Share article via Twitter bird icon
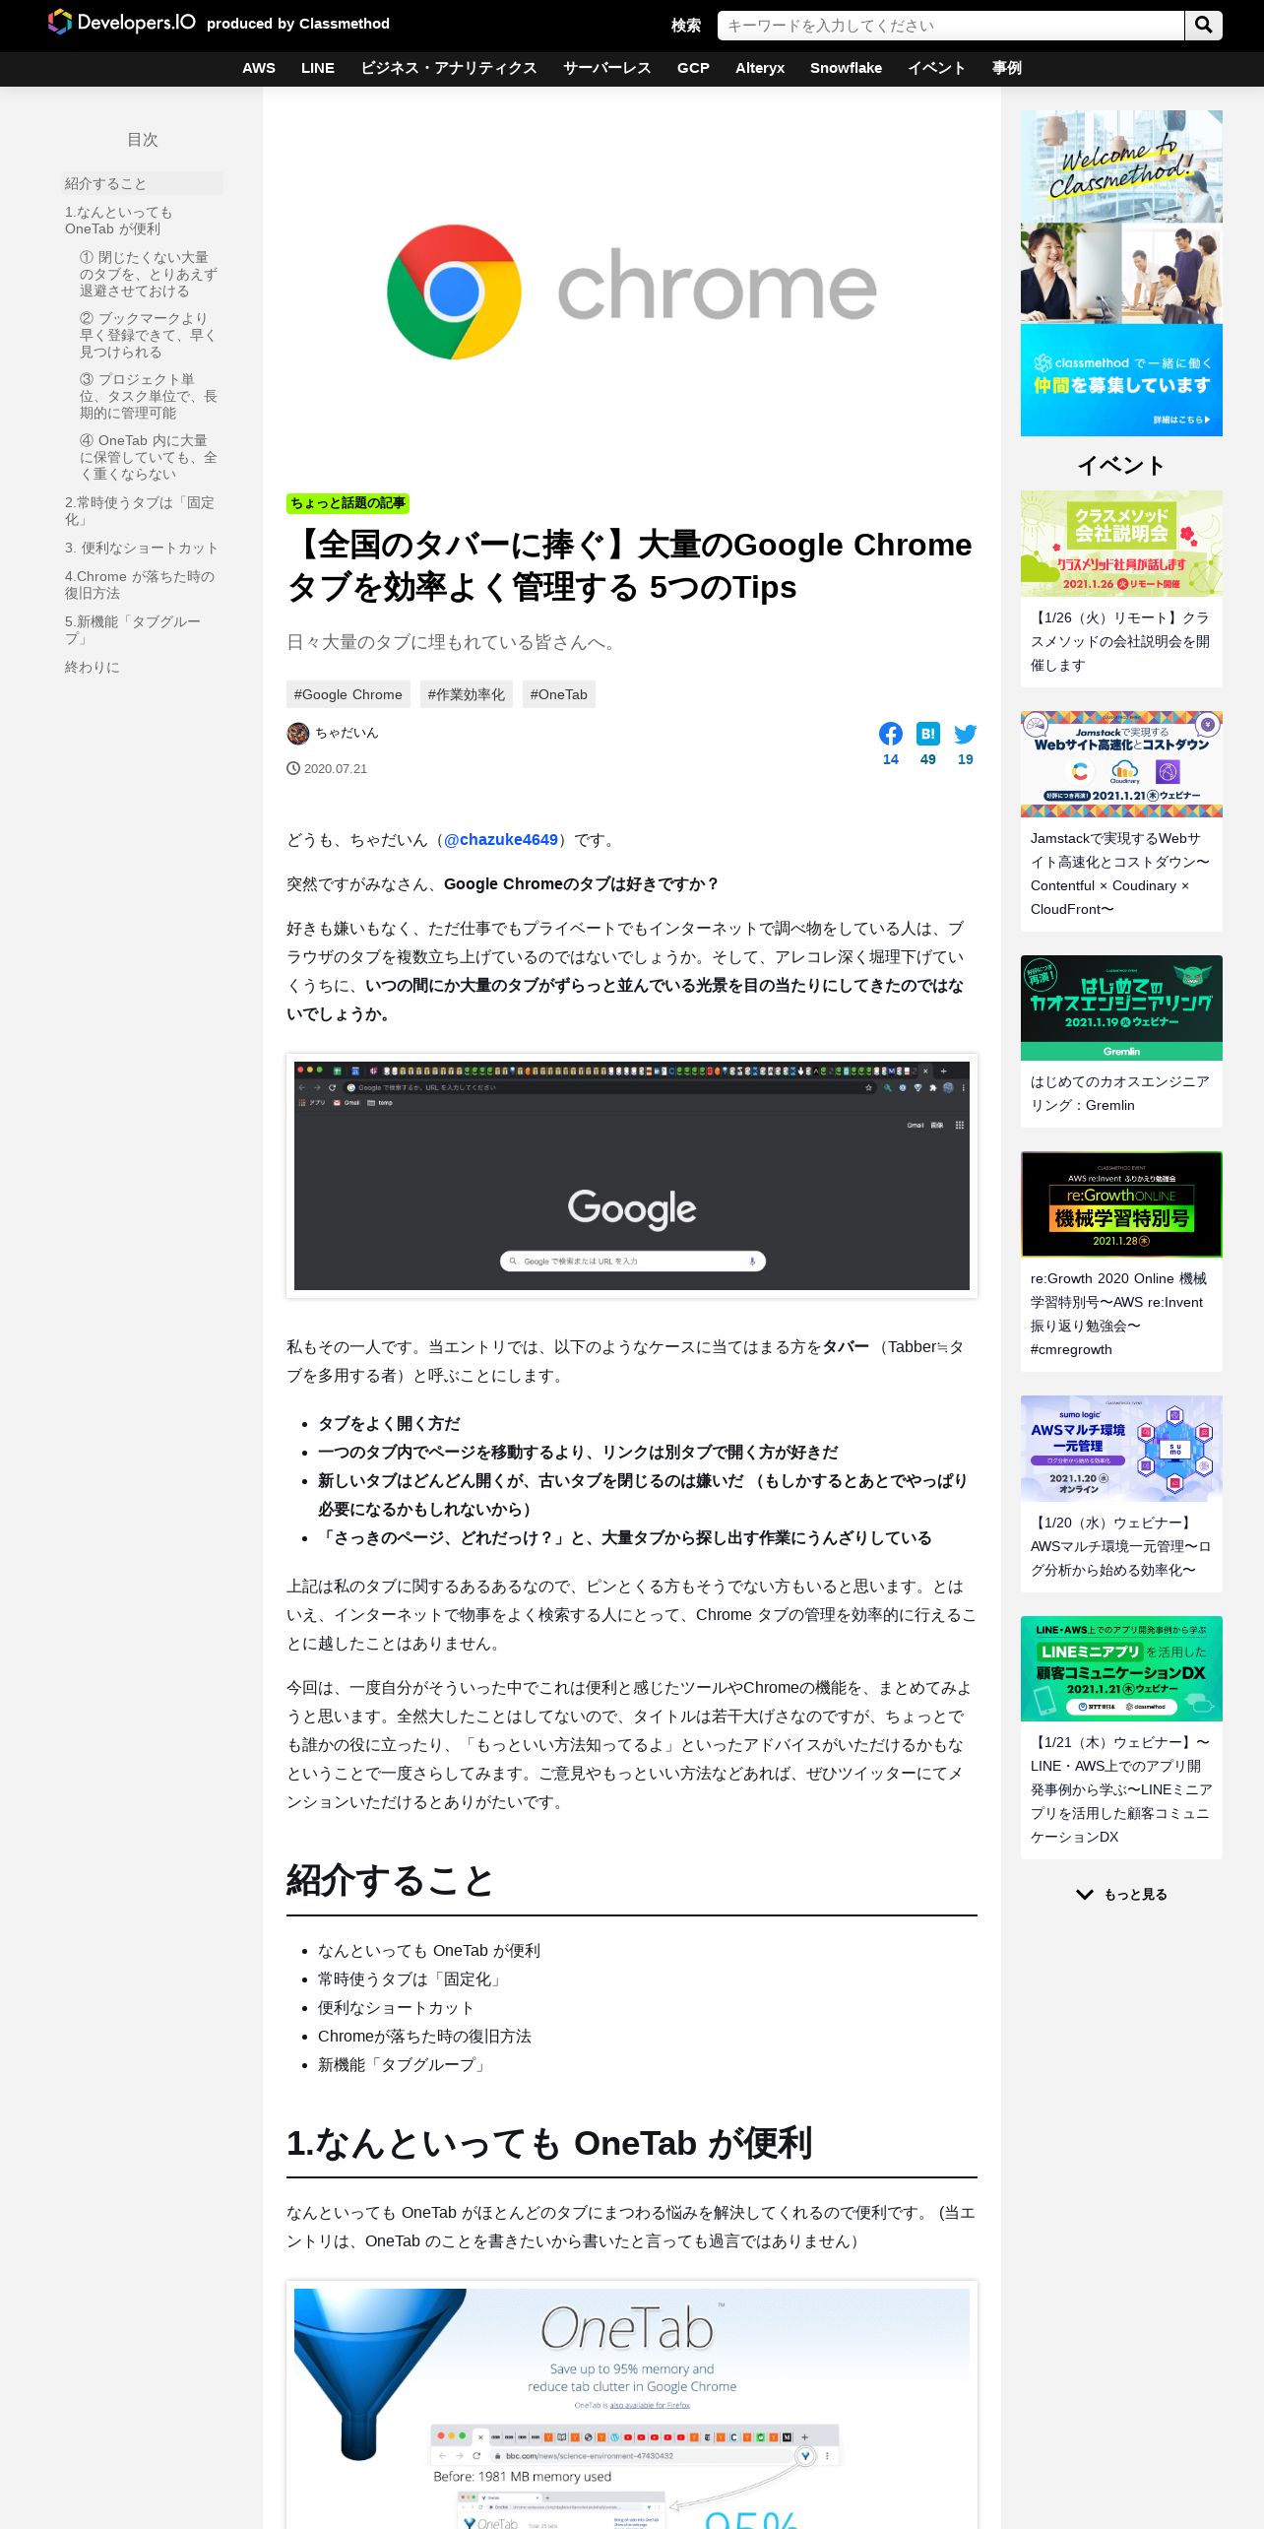Screen dimensions: 1264x2529 pyautogui.click(x=965, y=734)
